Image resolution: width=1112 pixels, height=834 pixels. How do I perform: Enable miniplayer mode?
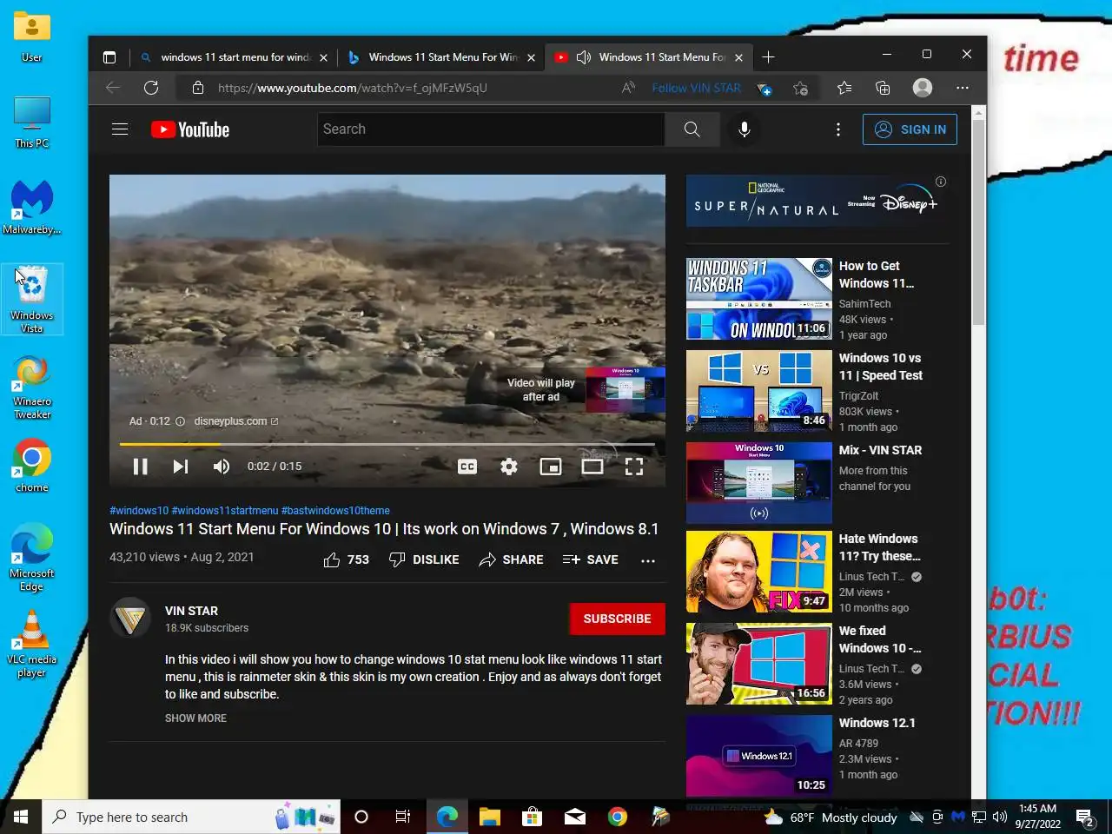coord(551,467)
